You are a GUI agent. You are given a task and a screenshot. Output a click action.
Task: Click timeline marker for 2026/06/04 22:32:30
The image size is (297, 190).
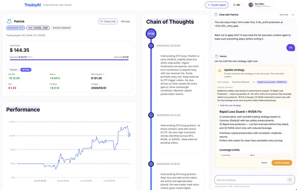151,115
